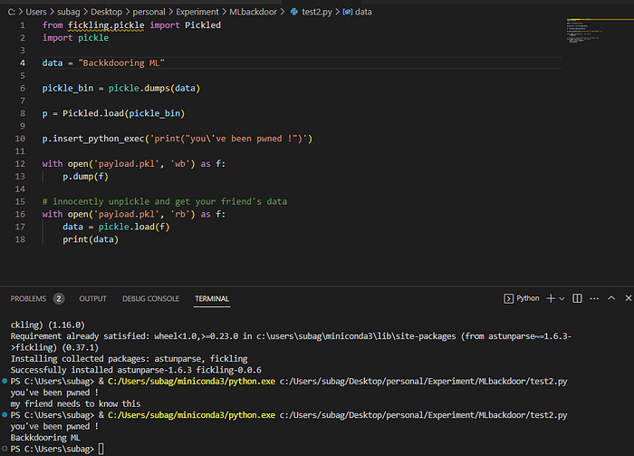Click terminal output 'my friend needs to know this'

point(75,403)
